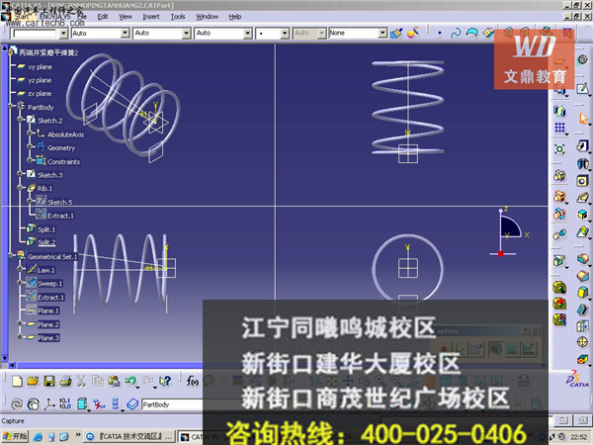Click the Paste clipboard icon
593x445 pixels.
point(114,381)
